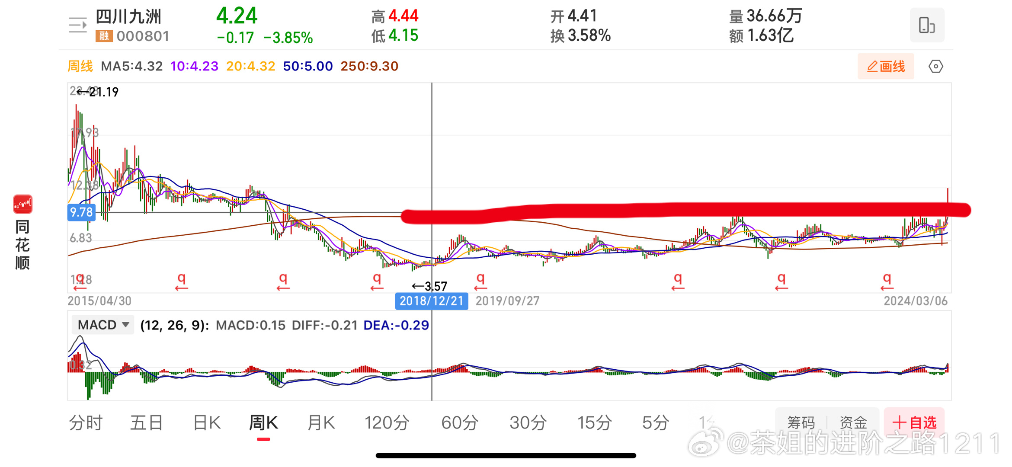Tap the q marker above 2019/09/27
1012x467 pixels.
click(x=480, y=281)
